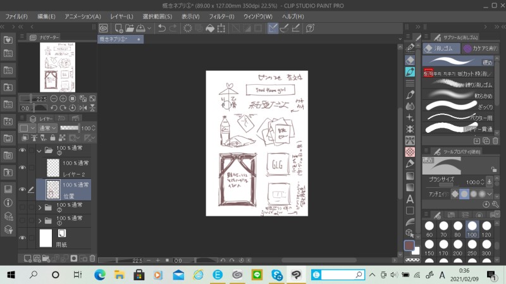Zoom out in the Navigator panel
506x284 pixels.
[54, 99]
